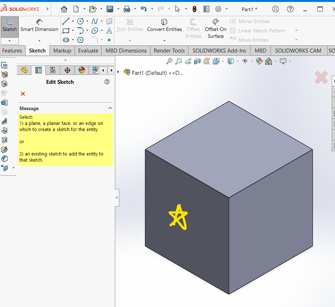The height and width of the screenshot is (307, 335).
Task: Select the Straight Slot tool
Action: [x=66, y=40]
